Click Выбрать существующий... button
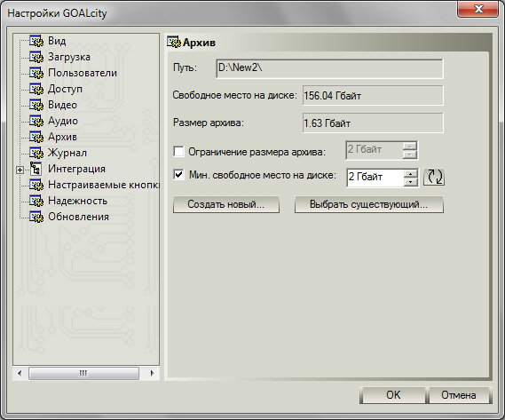Viewport: 505px width, 420px height. click(369, 204)
